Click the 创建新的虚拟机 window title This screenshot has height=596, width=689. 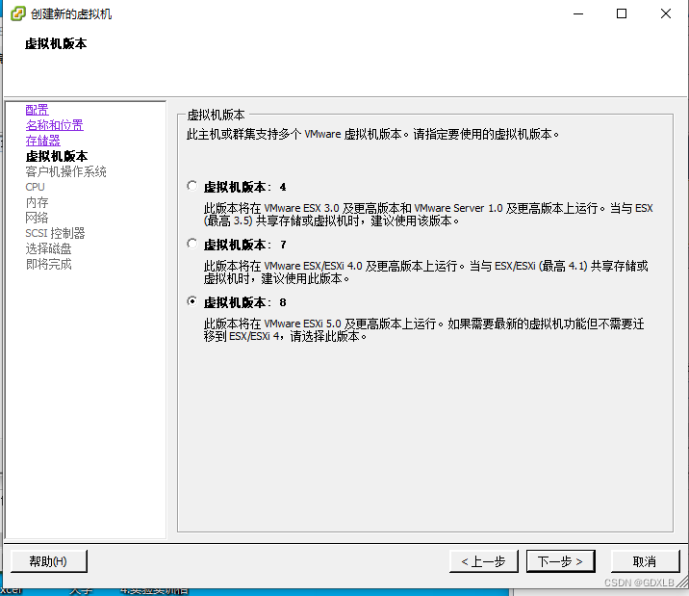tap(71, 14)
